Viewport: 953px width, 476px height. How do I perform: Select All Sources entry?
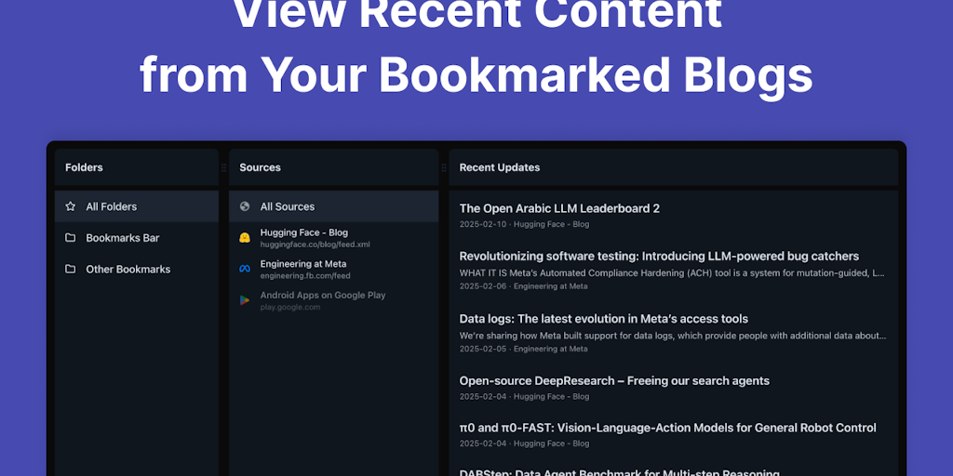pyautogui.click(x=334, y=206)
